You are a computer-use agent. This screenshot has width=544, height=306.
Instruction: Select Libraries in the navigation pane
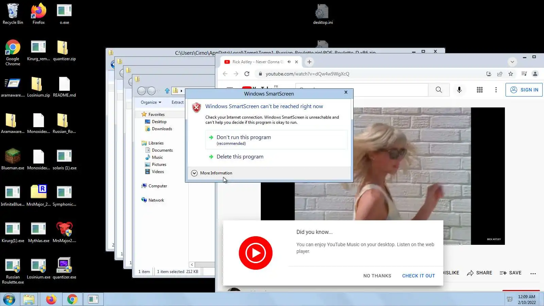tap(156, 143)
